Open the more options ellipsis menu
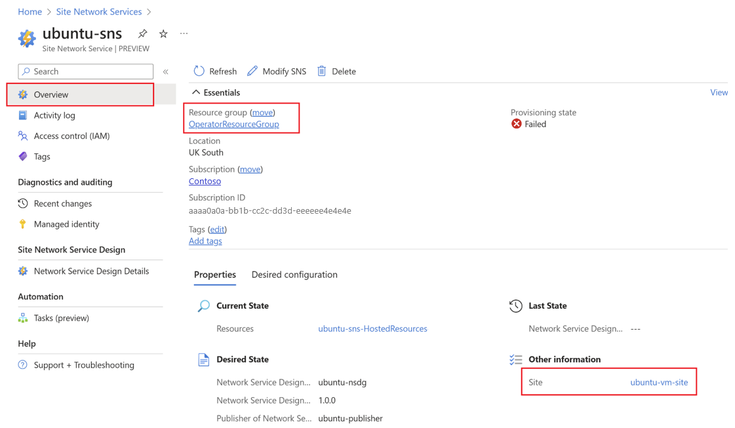This screenshot has height=428, width=735. coord(184,33)
